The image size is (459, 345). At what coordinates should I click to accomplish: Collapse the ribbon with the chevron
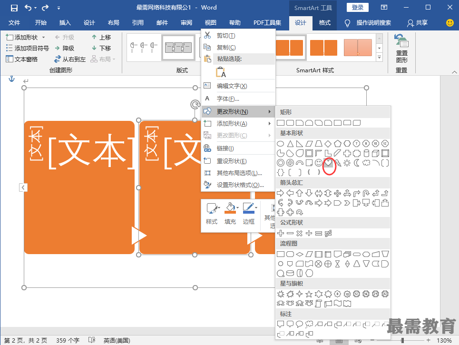coord(454,72)
